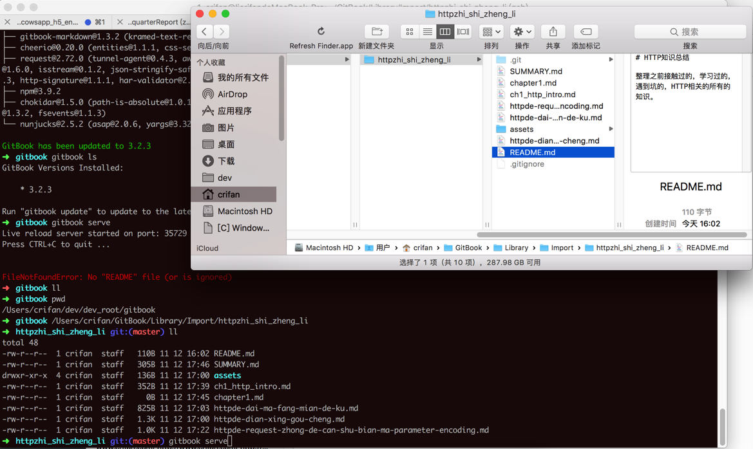Screen dimensions: 753x449
Task: Click Import in the path bar
Action: tap(557, 248)
